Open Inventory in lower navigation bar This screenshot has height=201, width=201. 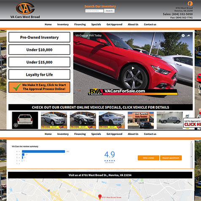(x=63, y=134)
